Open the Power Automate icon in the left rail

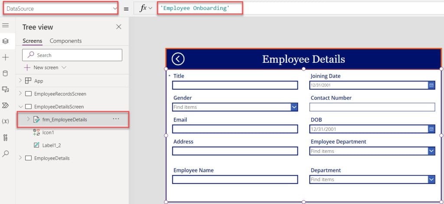tap(5, 106)
